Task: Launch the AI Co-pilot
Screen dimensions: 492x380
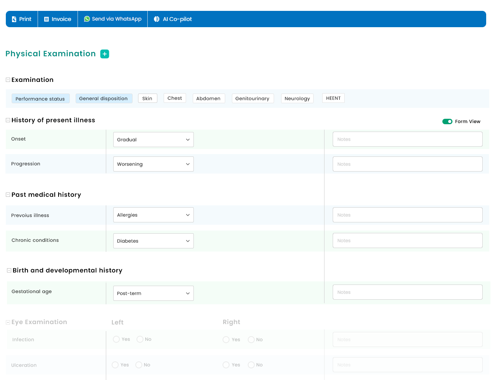Action: pyautogui.click(x=173, y=19)
